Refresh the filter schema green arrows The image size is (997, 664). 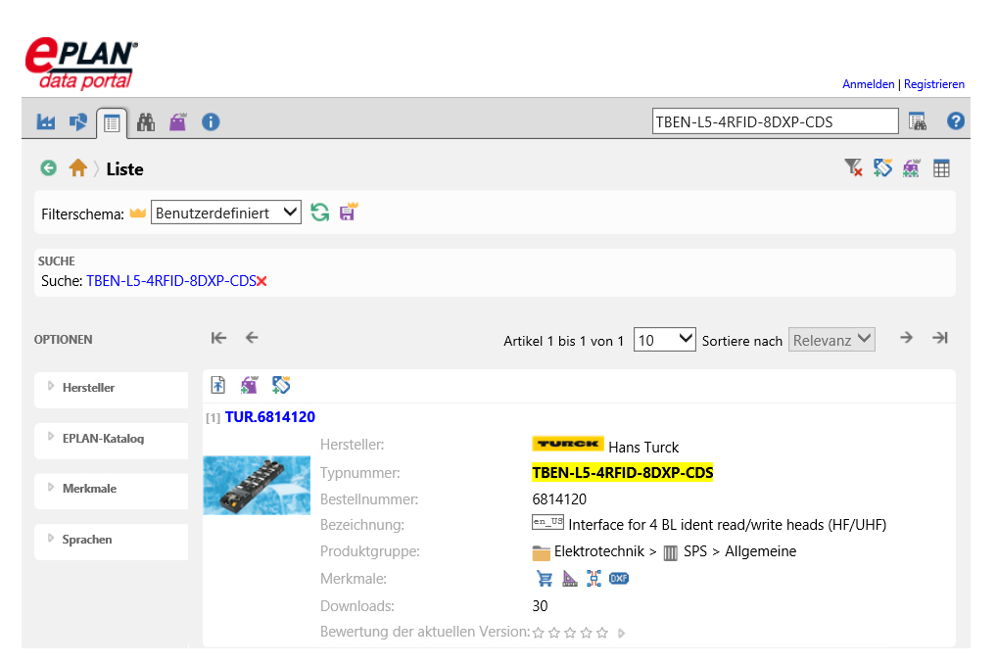(320, 212)
